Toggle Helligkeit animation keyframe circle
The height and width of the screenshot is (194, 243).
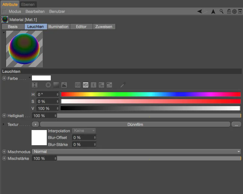click(4, 115)
